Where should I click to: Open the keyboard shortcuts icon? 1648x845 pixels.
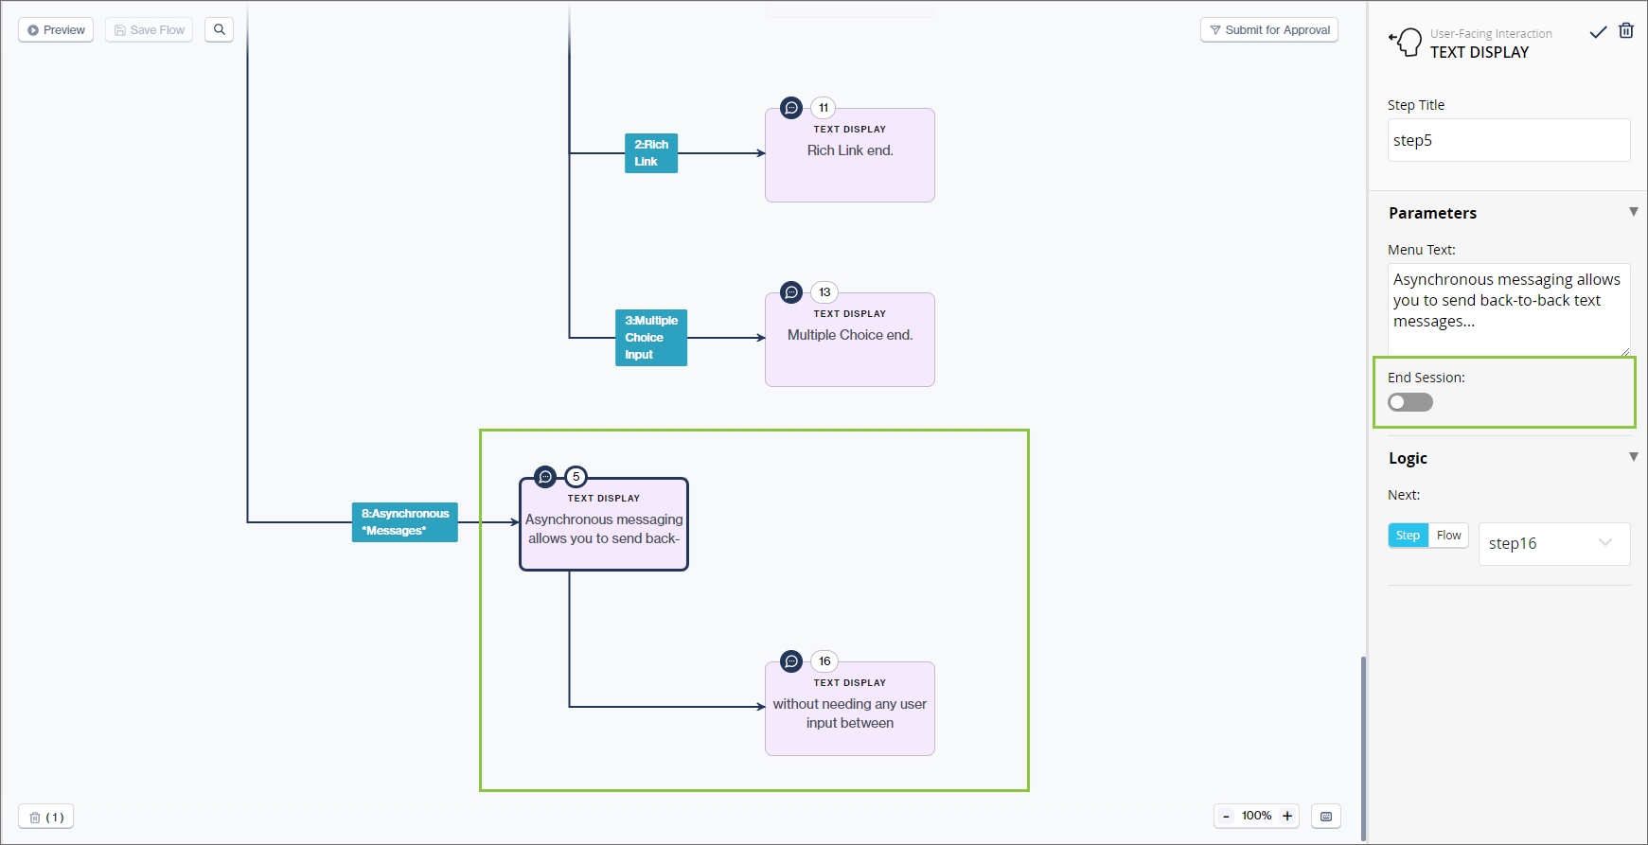coord(1325,816)
